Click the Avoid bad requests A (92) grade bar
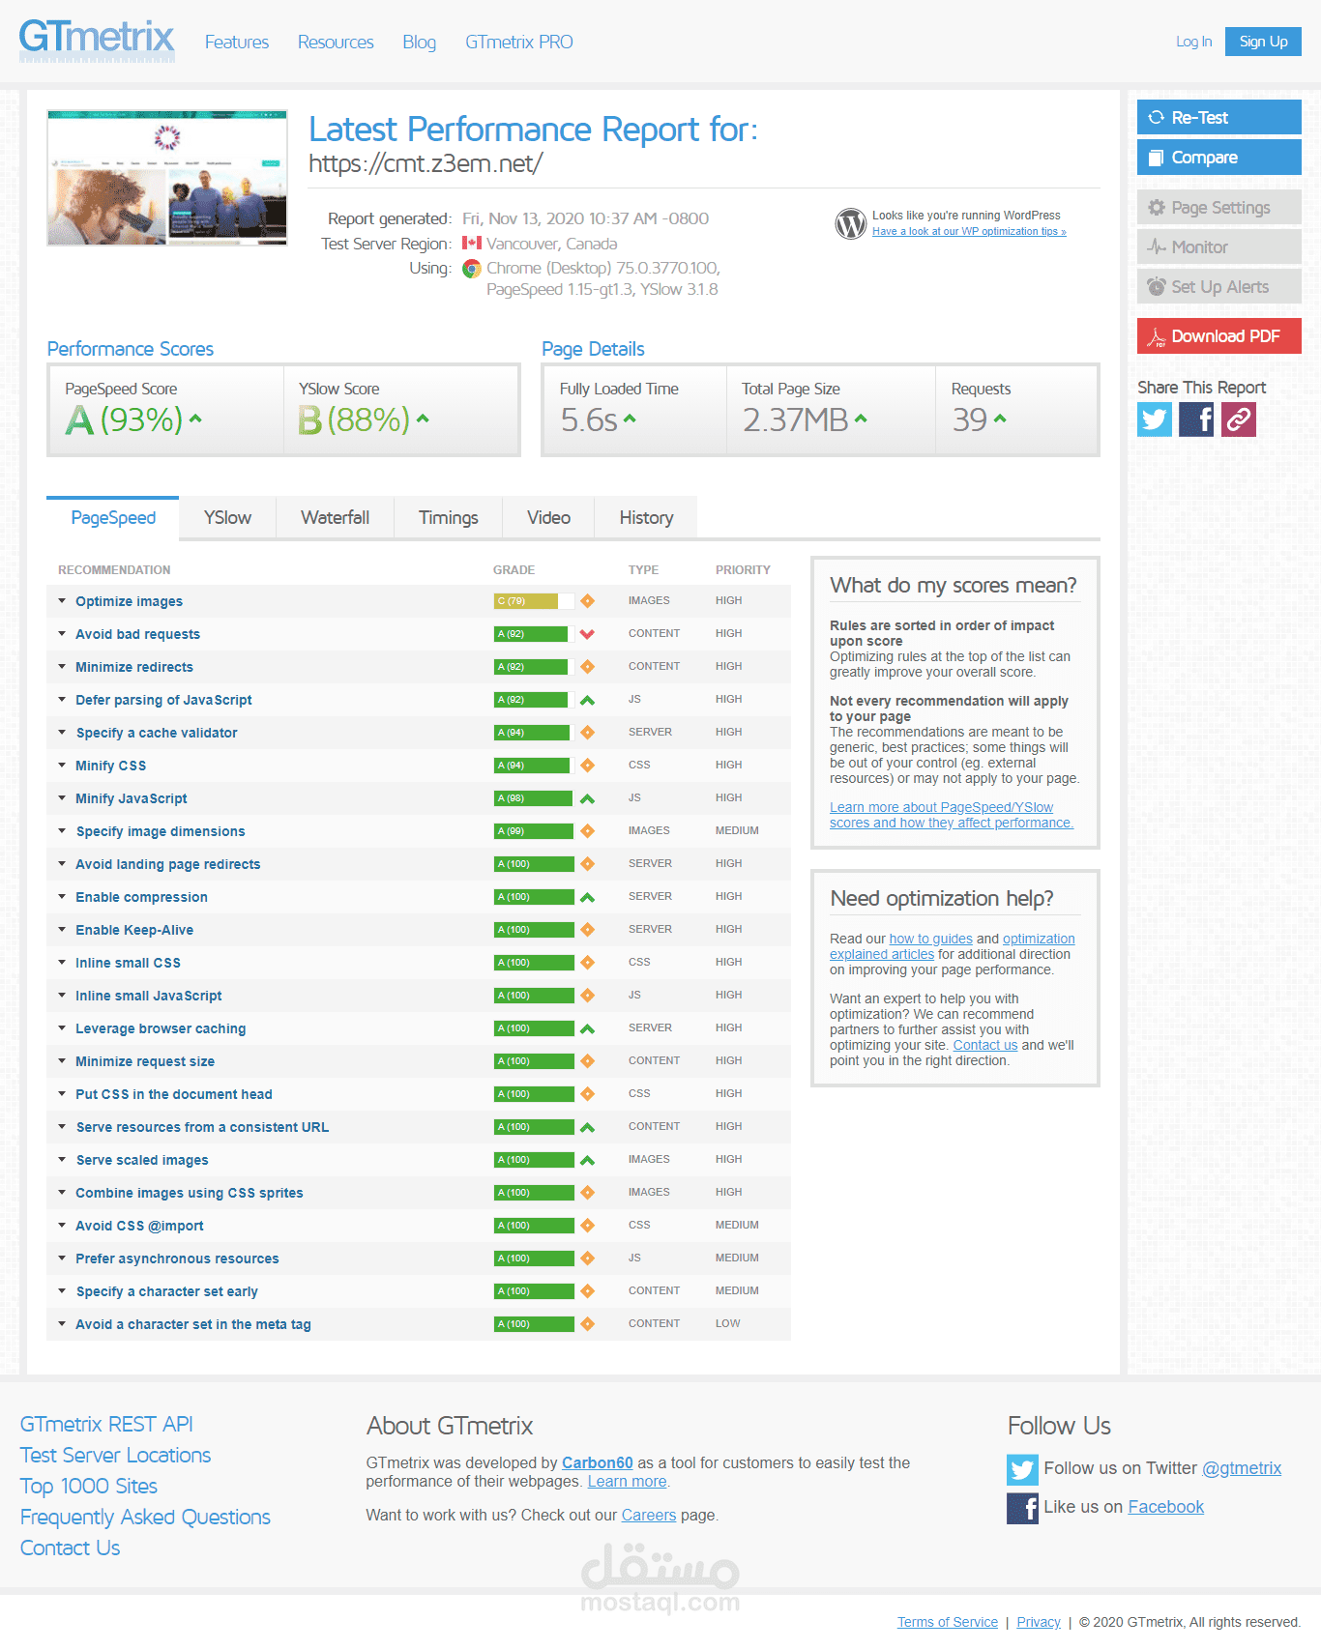 click(x=534, y=634)
